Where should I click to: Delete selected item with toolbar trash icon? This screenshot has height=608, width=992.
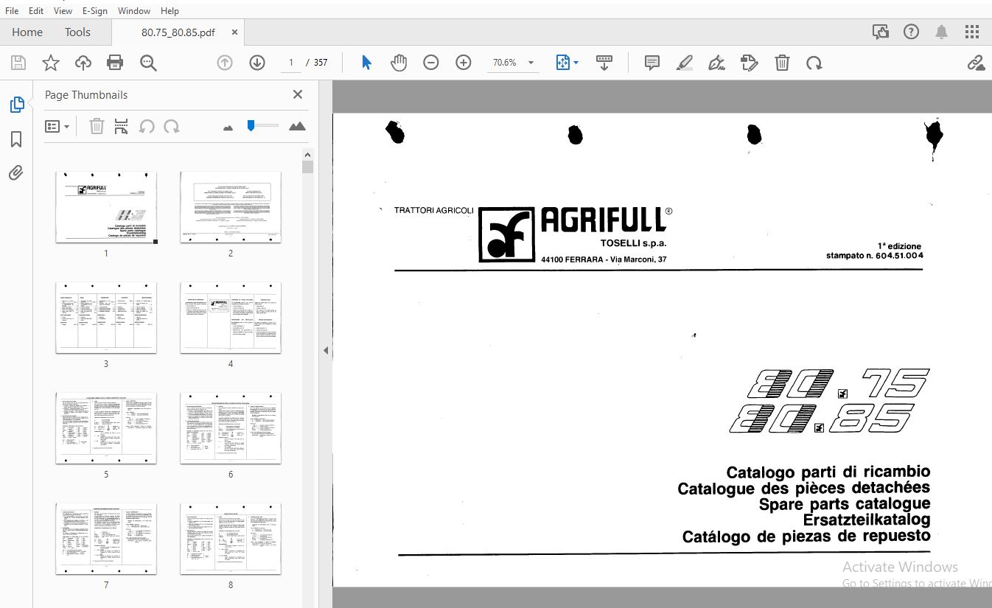782,63
